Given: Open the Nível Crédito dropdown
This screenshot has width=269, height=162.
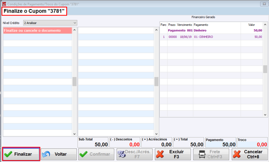Looking at the screenshot, I should pos(50,23).
